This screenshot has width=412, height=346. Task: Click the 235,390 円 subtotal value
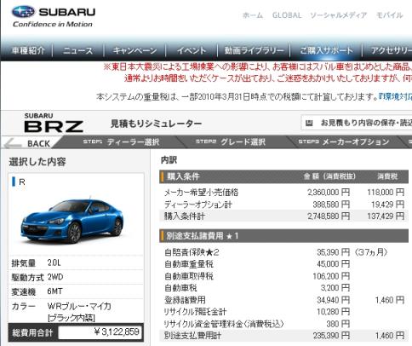pos(331,336)
